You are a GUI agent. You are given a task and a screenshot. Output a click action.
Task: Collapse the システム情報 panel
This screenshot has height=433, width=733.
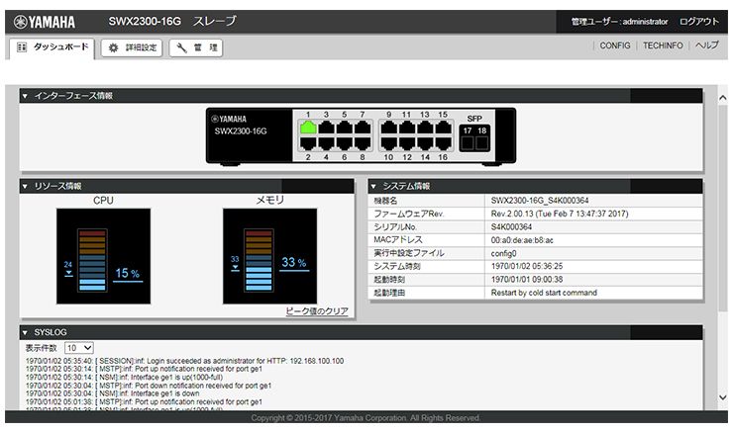pos(373,186)
